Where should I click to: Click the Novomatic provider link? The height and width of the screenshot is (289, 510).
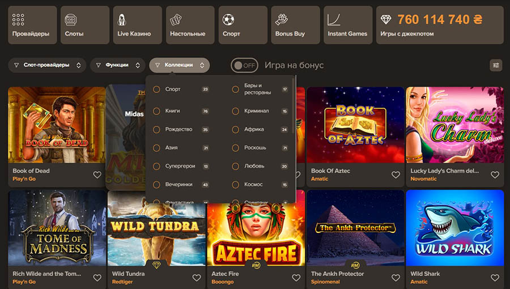[x=423, y=179]
